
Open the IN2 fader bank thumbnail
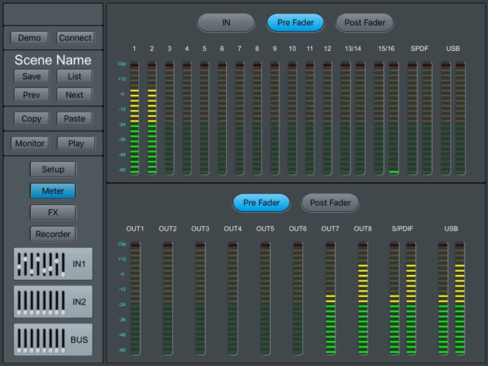point(53,301)
